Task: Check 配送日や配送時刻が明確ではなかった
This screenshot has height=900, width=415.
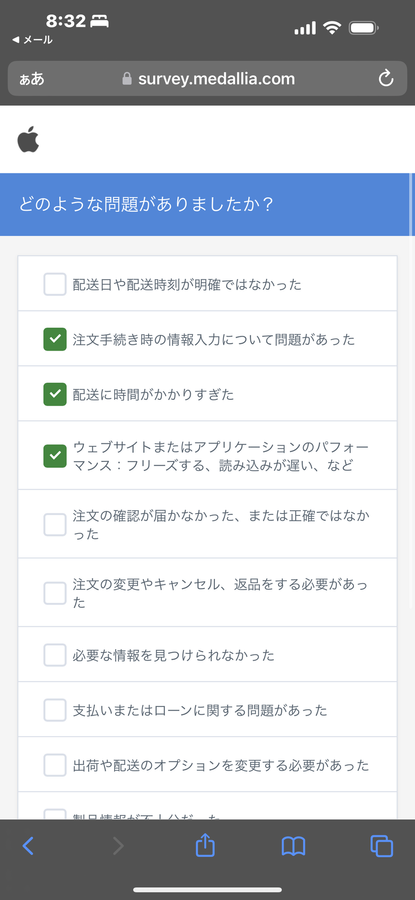Action: (x=55, y=284)
